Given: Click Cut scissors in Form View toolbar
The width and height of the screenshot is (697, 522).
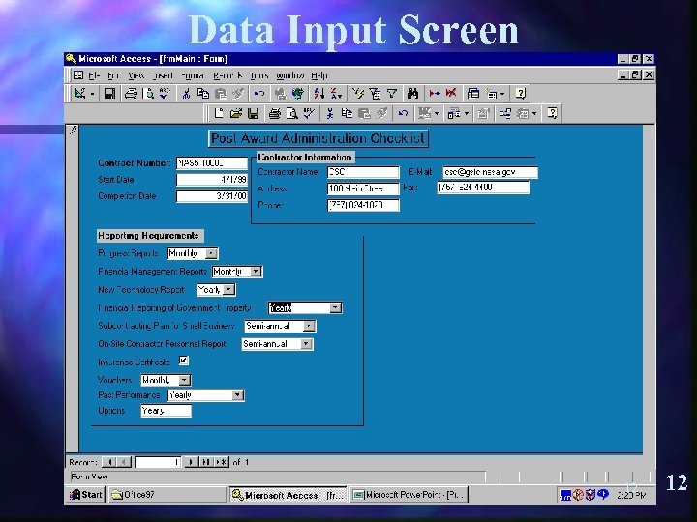Looking at the screenshot, I should 186,94.
